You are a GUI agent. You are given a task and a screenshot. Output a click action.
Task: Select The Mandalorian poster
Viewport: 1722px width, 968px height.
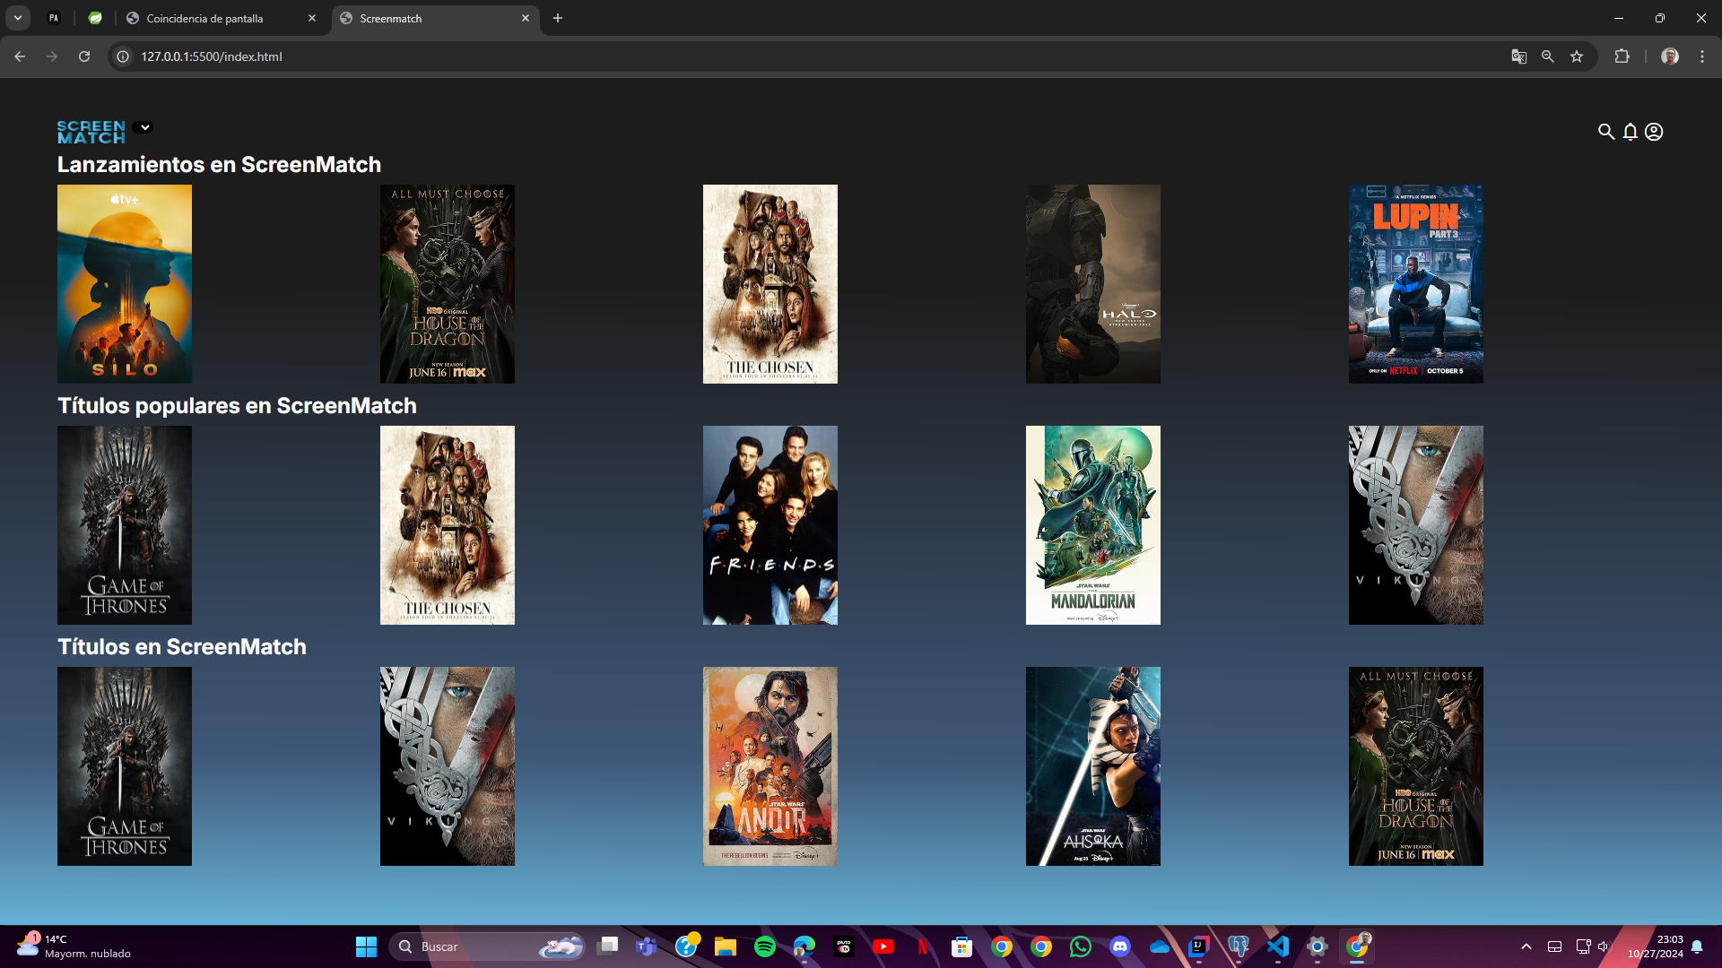tap(1093, 525)
